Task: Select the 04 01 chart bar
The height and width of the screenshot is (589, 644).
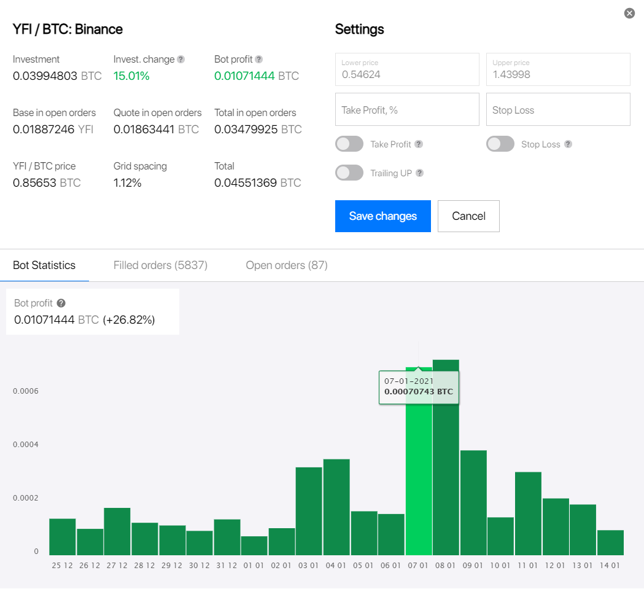Action: 336,507
